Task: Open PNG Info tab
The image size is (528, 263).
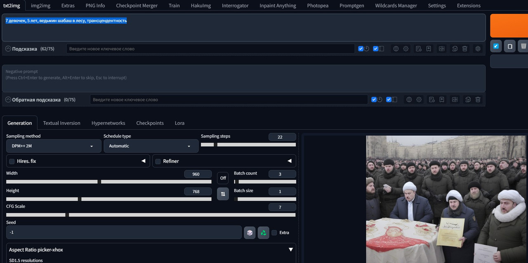Action: point(95,5)
